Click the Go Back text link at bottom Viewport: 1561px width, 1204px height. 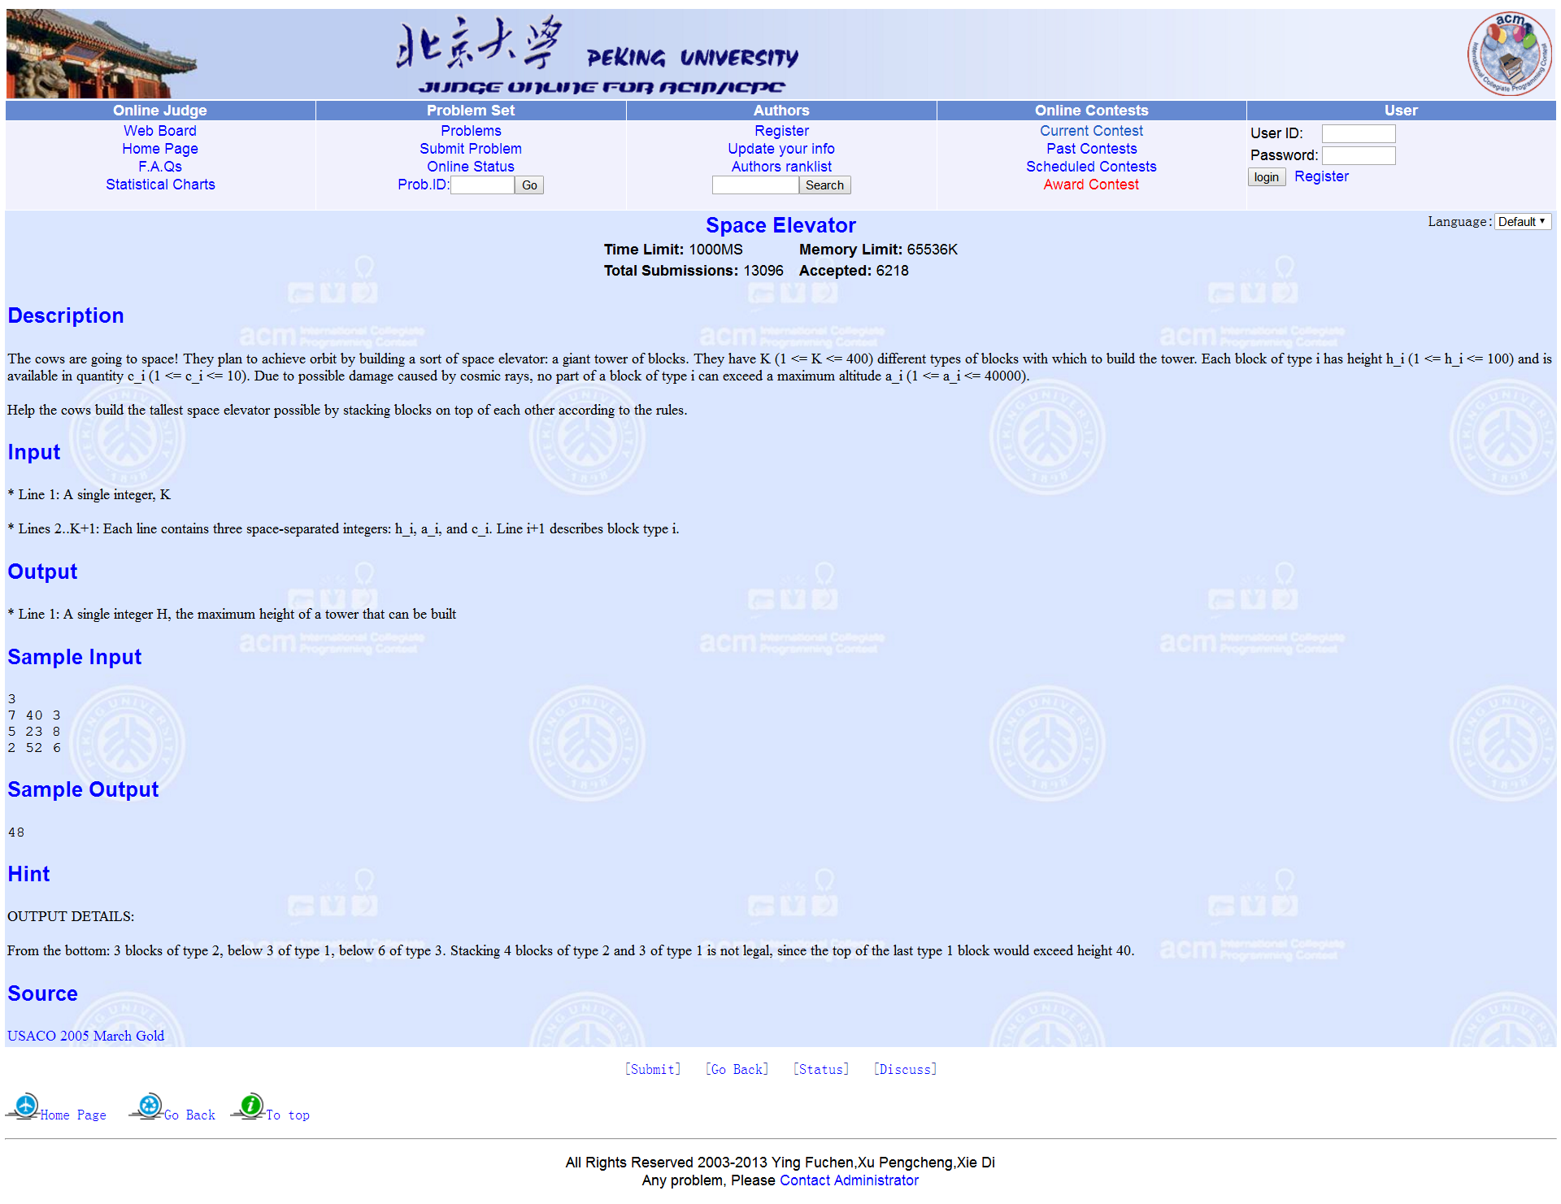(189, 1115)
